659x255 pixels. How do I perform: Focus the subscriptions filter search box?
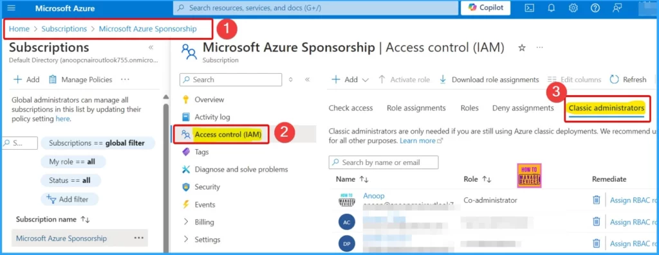pyautogui.click(x=20, y=143)
